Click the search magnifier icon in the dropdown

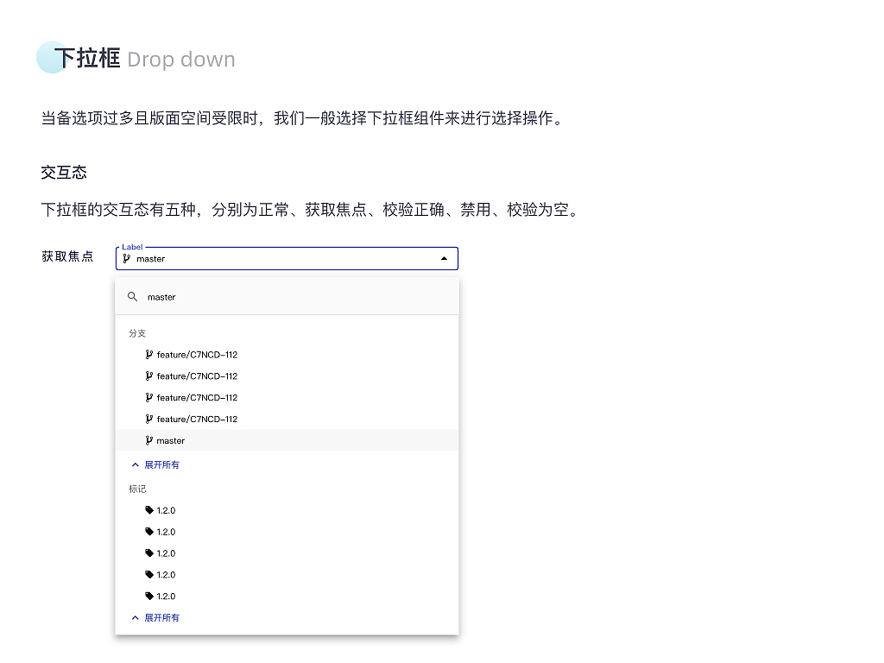[x=132, y=296]
